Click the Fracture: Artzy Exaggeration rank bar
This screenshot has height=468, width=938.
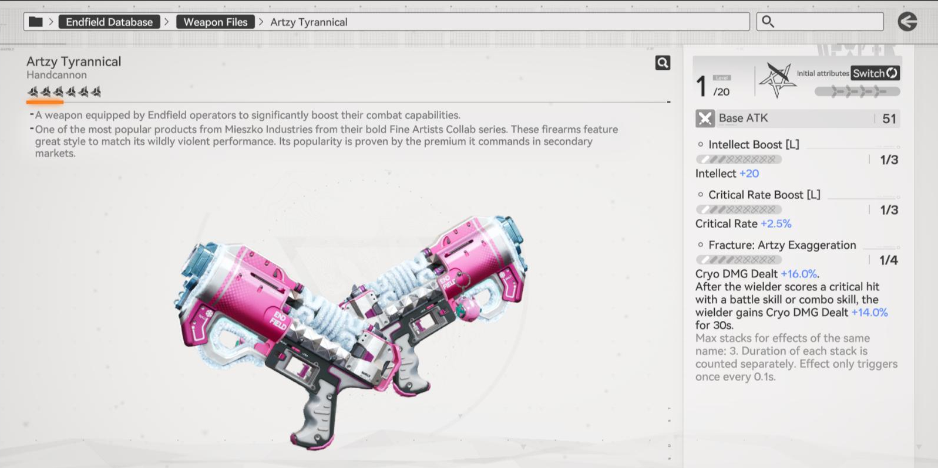click(739, 260)
